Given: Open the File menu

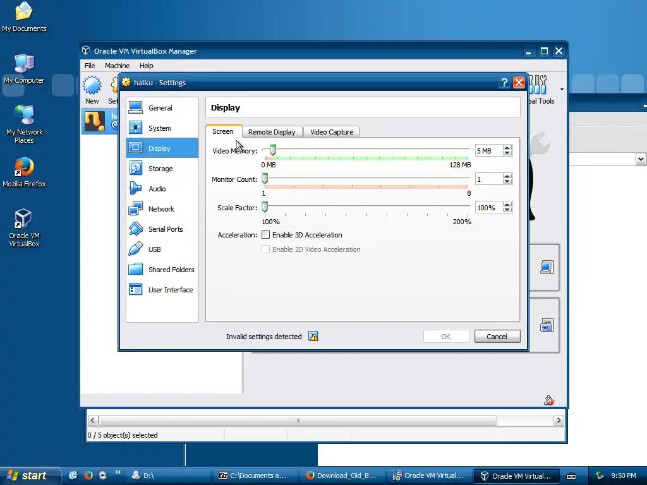Looking at the screenshot, I should (x=90, y=66).
